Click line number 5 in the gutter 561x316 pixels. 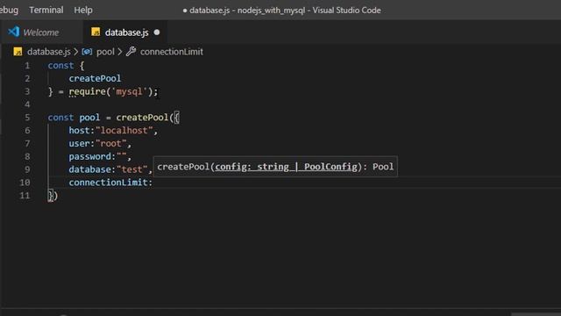coord(27,118)
